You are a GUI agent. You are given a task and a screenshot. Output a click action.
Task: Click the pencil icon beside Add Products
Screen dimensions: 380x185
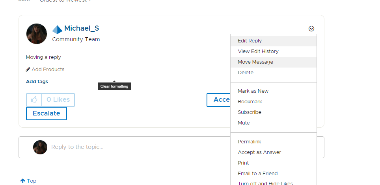[x=28, y=70]
